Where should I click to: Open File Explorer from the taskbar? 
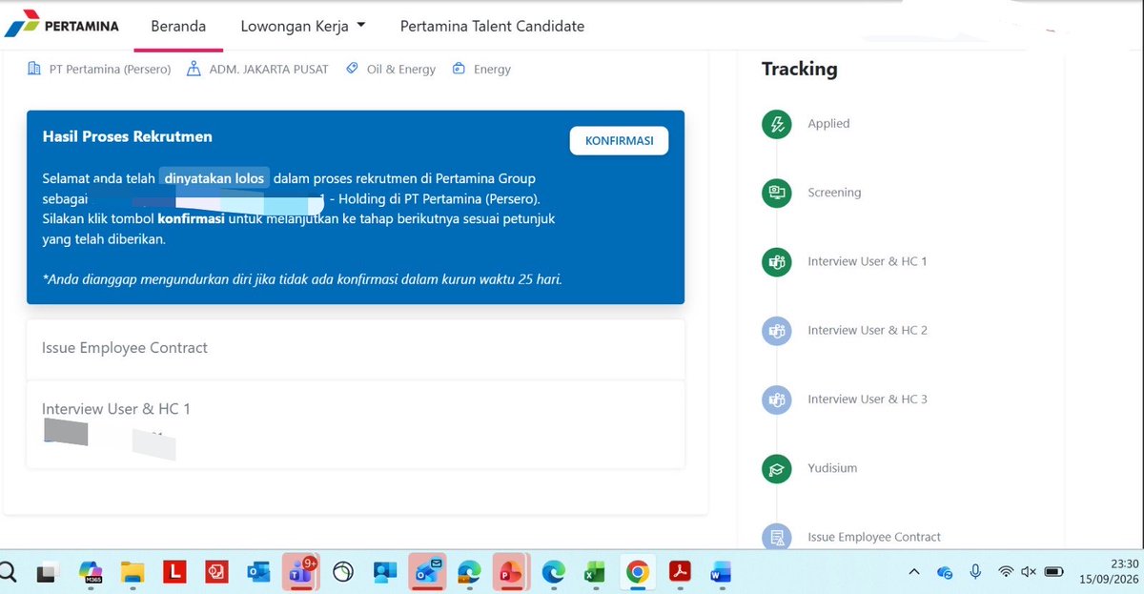click(132, 572)
